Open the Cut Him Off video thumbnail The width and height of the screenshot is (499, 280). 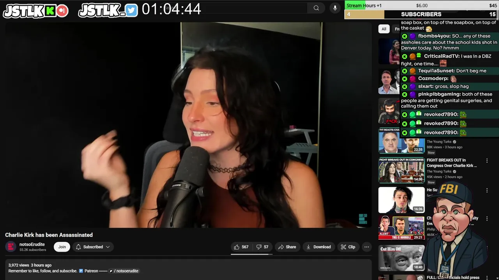(x=402, y=258)
